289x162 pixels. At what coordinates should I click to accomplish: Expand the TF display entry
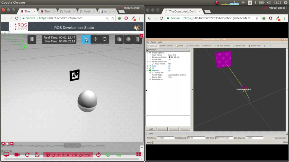point(148,68)
